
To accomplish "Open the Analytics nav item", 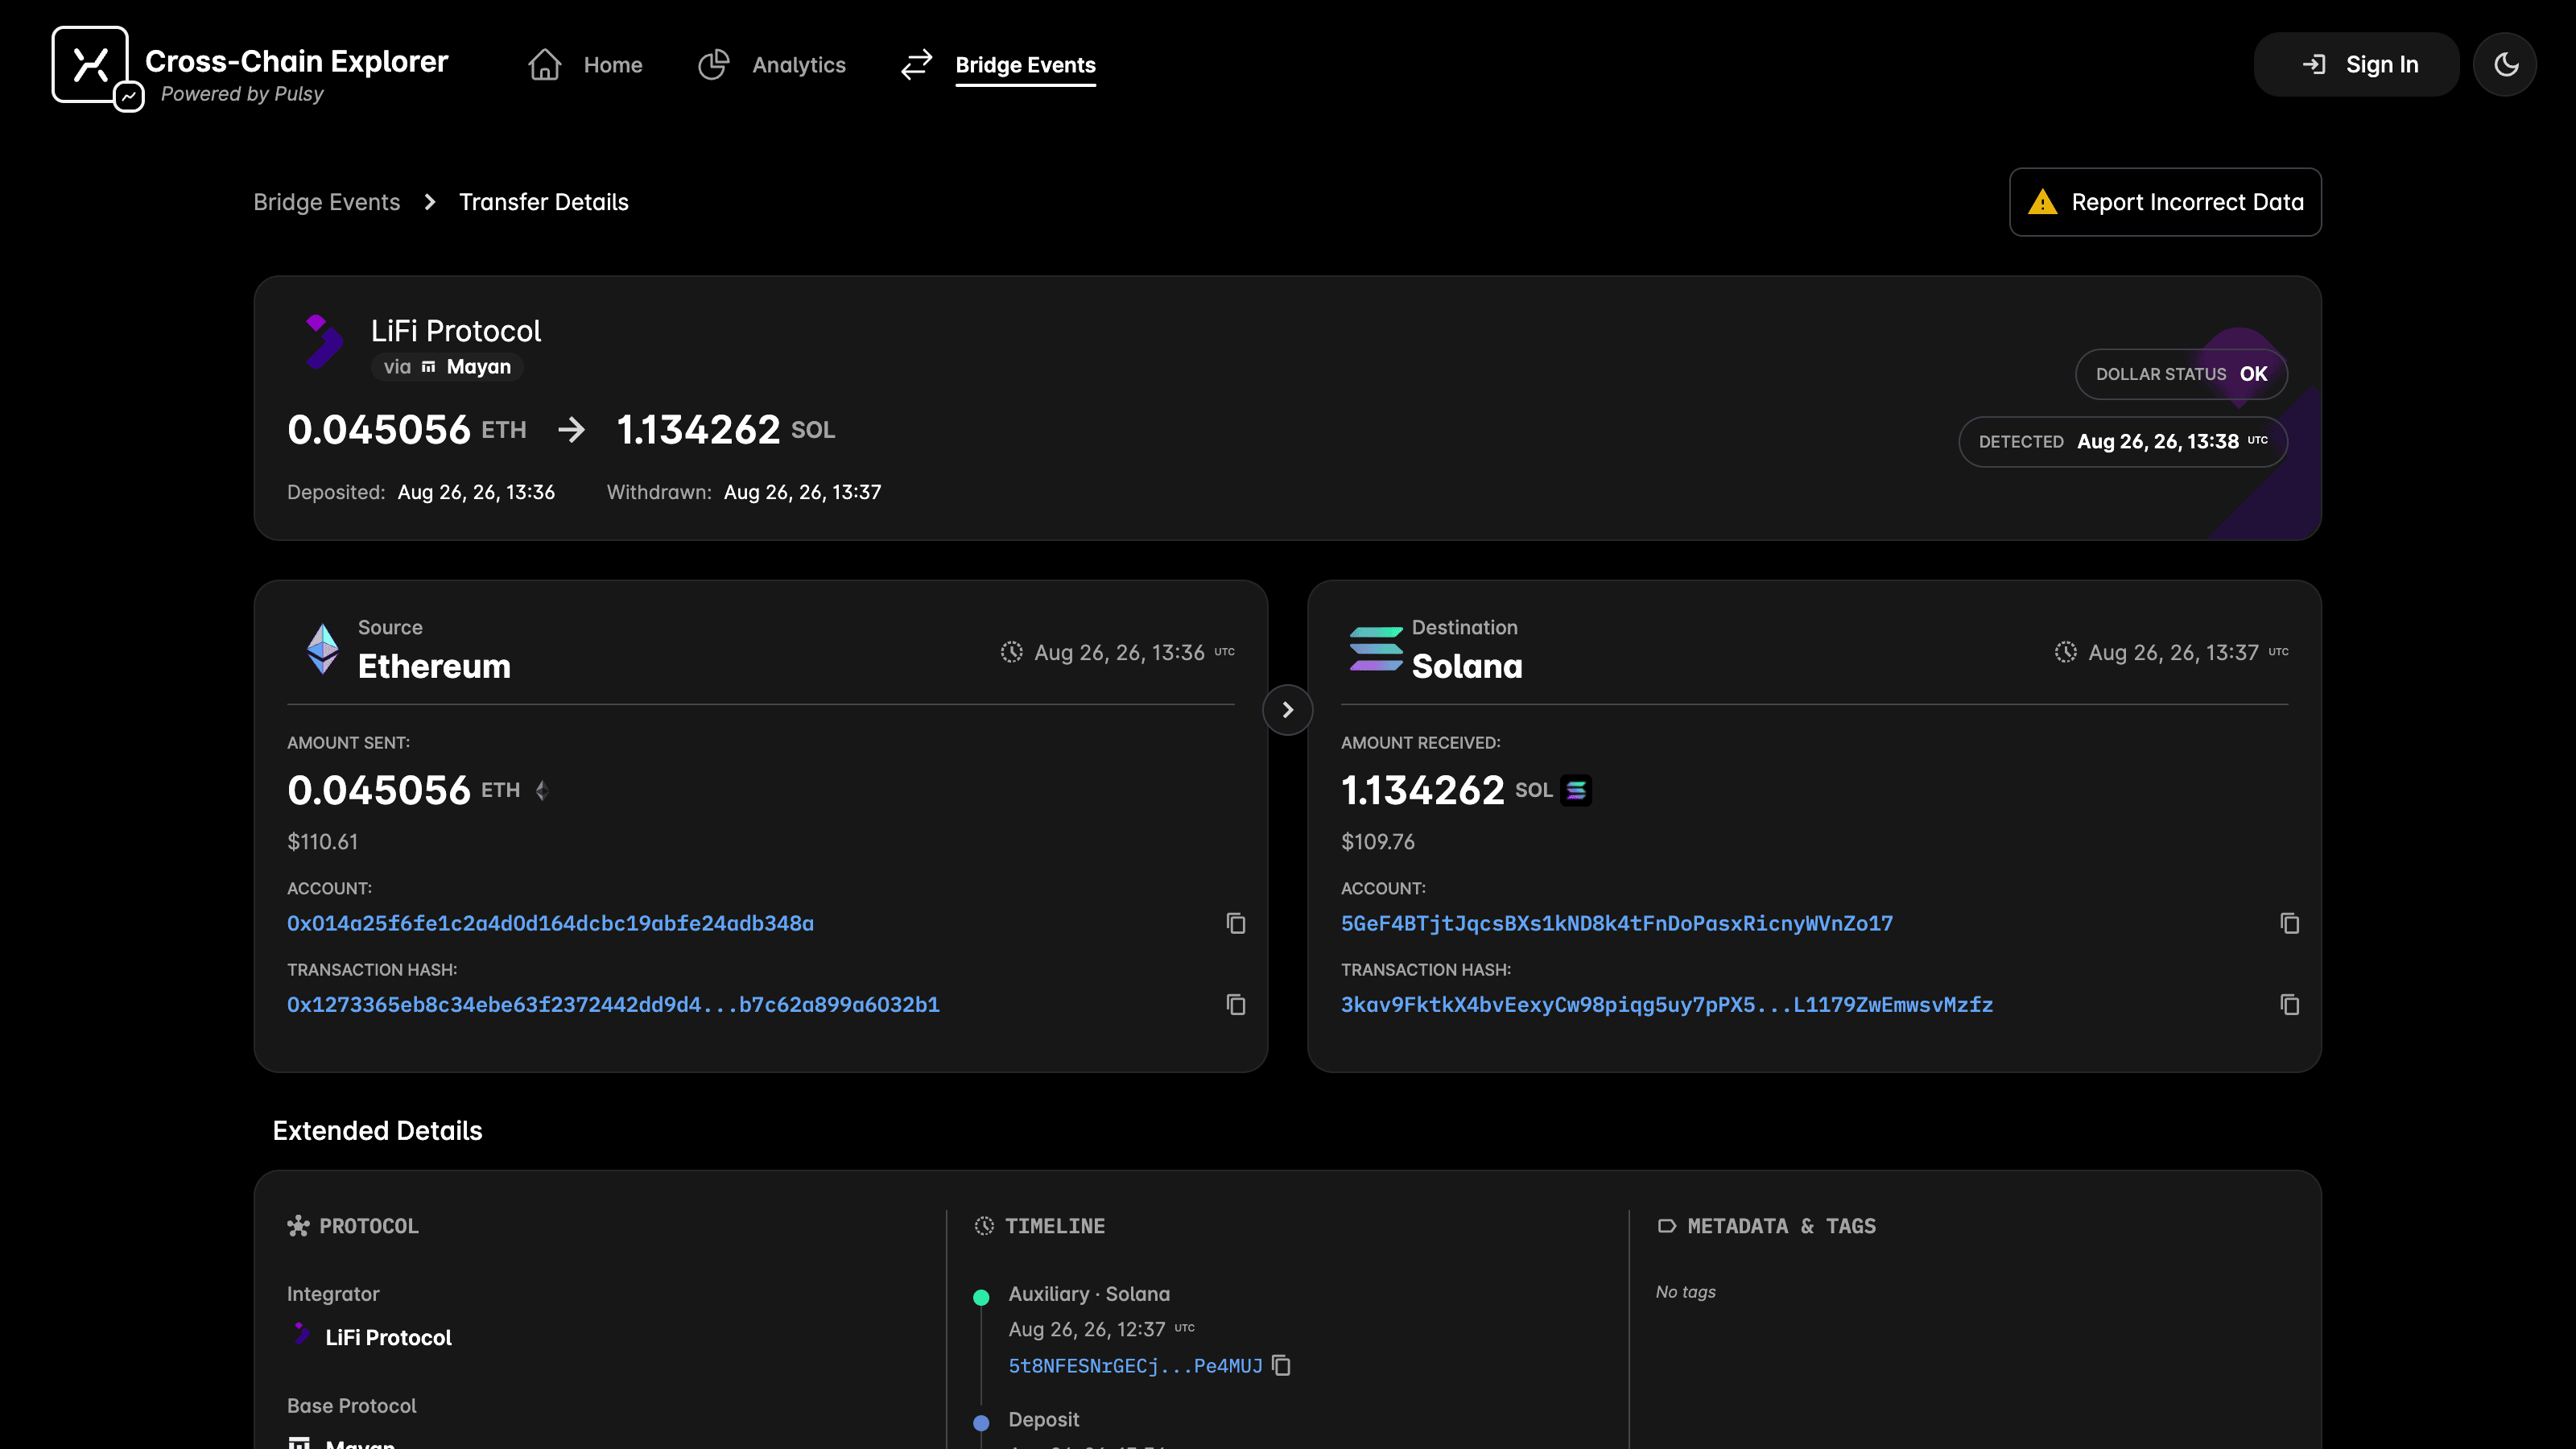I will click(772, 65).
